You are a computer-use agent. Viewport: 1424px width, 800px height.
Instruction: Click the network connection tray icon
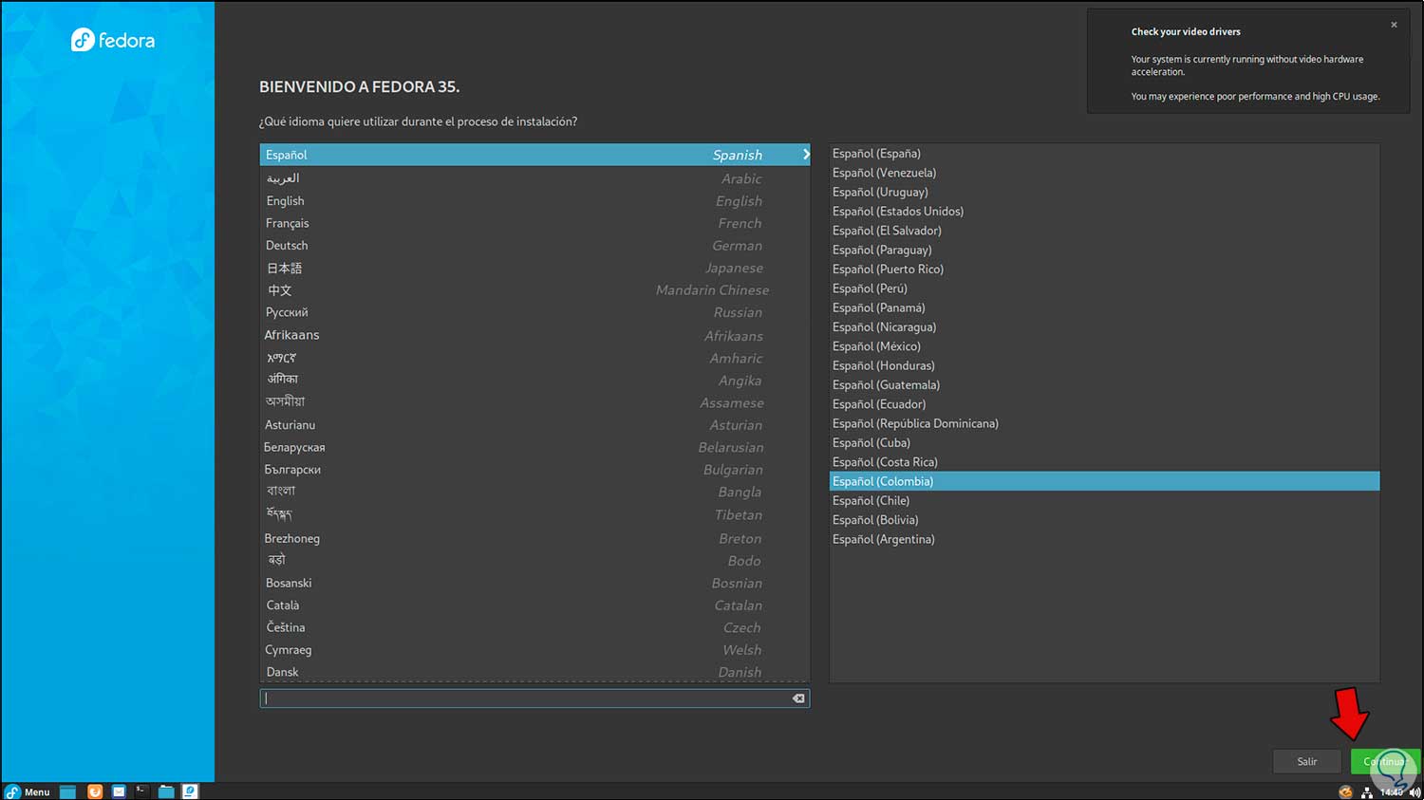click(1367, 792)
